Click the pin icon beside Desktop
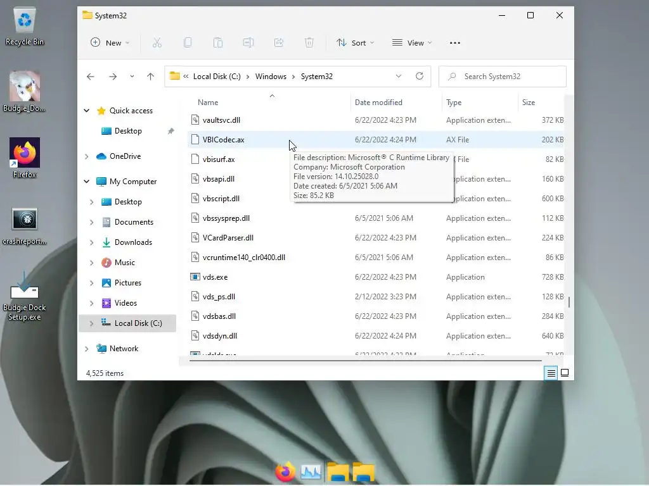Viewport: 649px width, 486px height. click(x=170, y=131)
